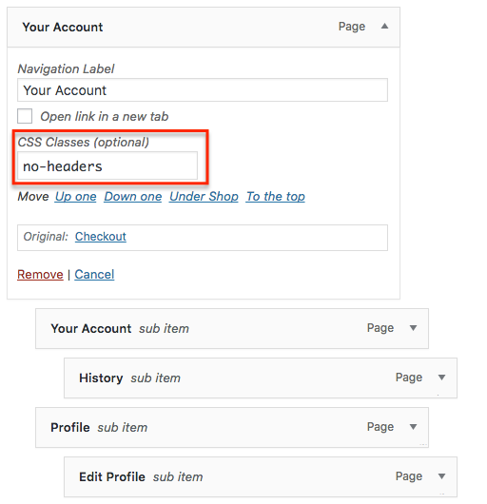Open the original Checkout page link

point(101,237)
